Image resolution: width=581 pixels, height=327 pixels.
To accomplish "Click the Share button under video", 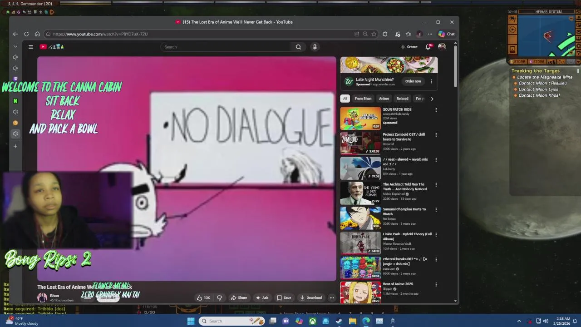I will coord(239,298).
